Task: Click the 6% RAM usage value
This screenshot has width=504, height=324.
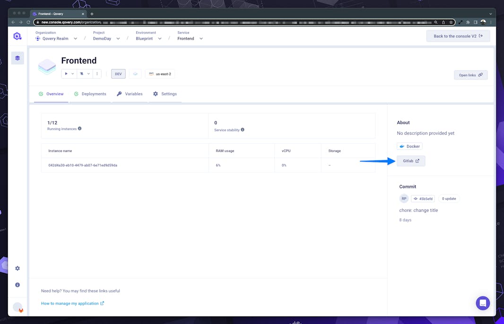Action: [218, 165]
